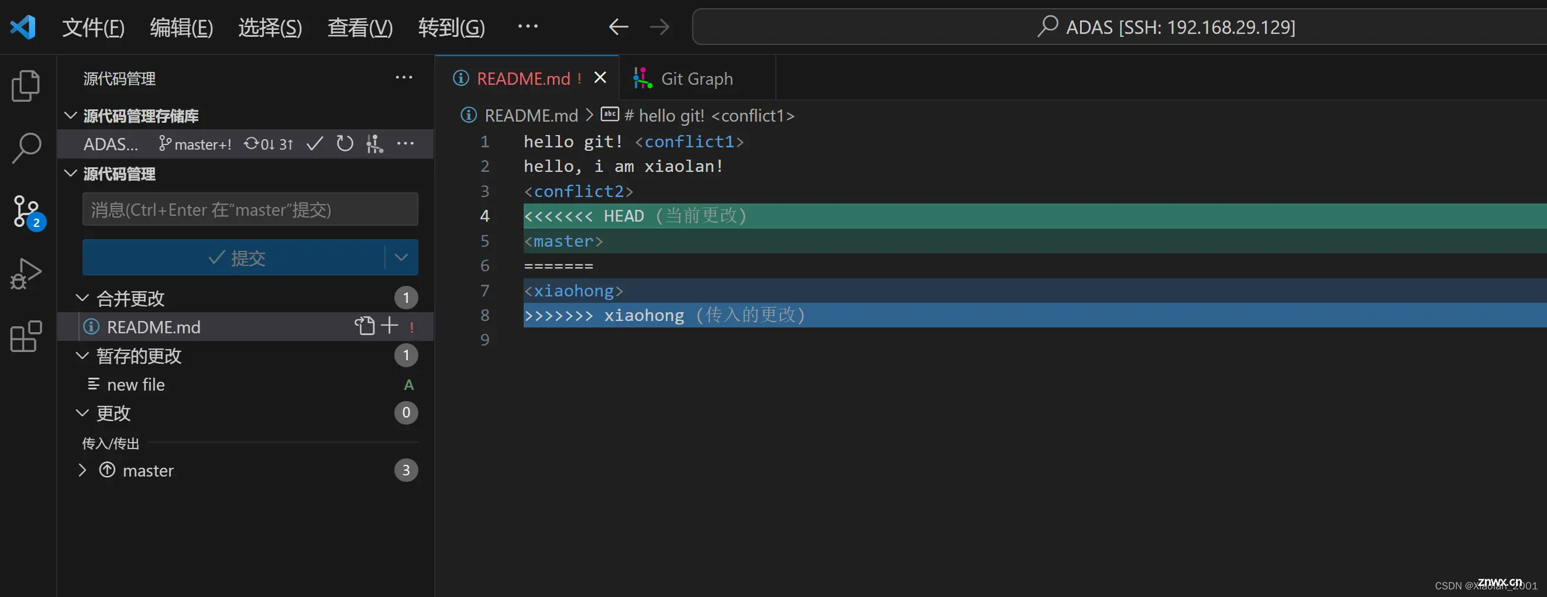Click the VS Code logo icon
Viewport: 1547px width, 597px height.
coord(23,27)
